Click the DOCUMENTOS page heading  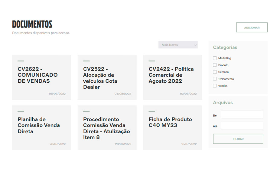point(32,24)
